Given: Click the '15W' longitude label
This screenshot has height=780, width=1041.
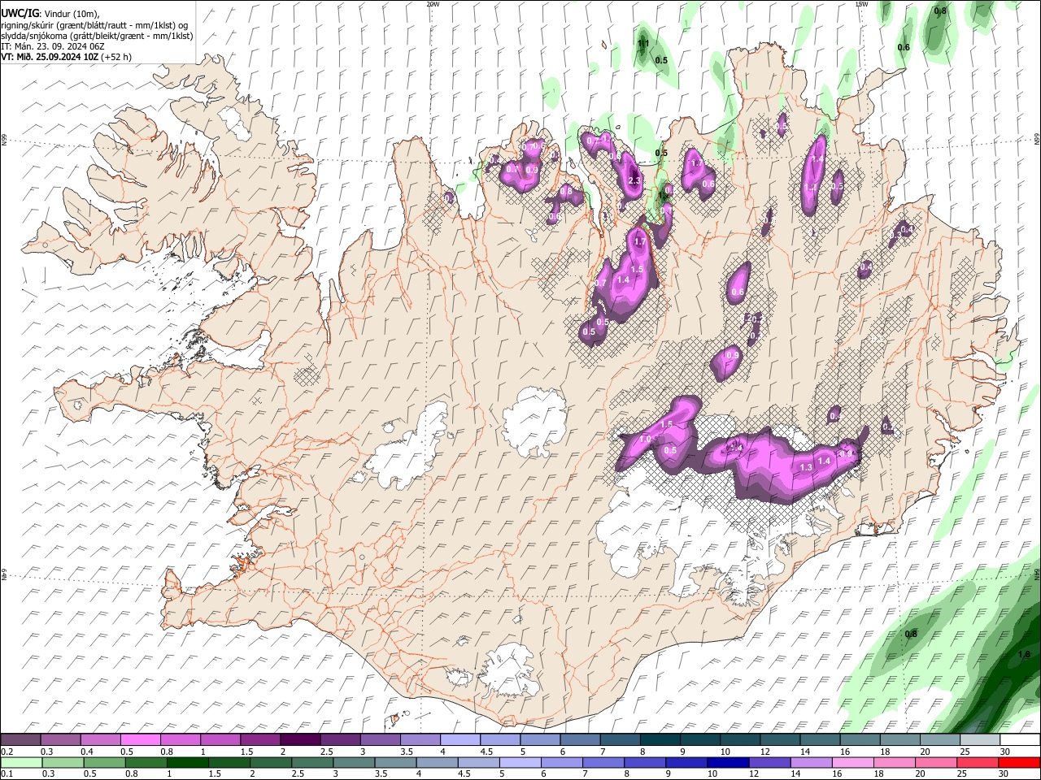Looking at the screenshot, I should pos(860,4).
